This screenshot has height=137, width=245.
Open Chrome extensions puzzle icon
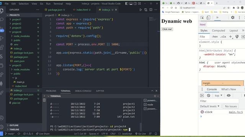point(234,8)
